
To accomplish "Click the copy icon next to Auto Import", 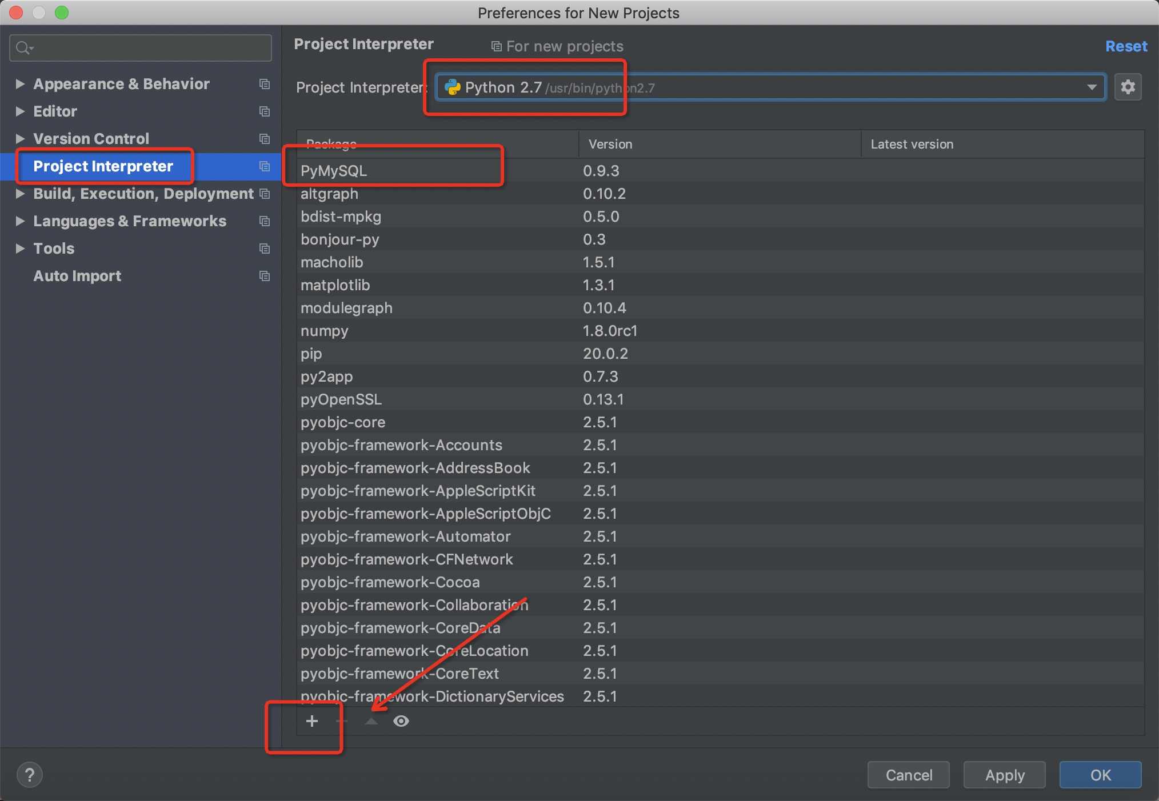I will coord(264,276).
